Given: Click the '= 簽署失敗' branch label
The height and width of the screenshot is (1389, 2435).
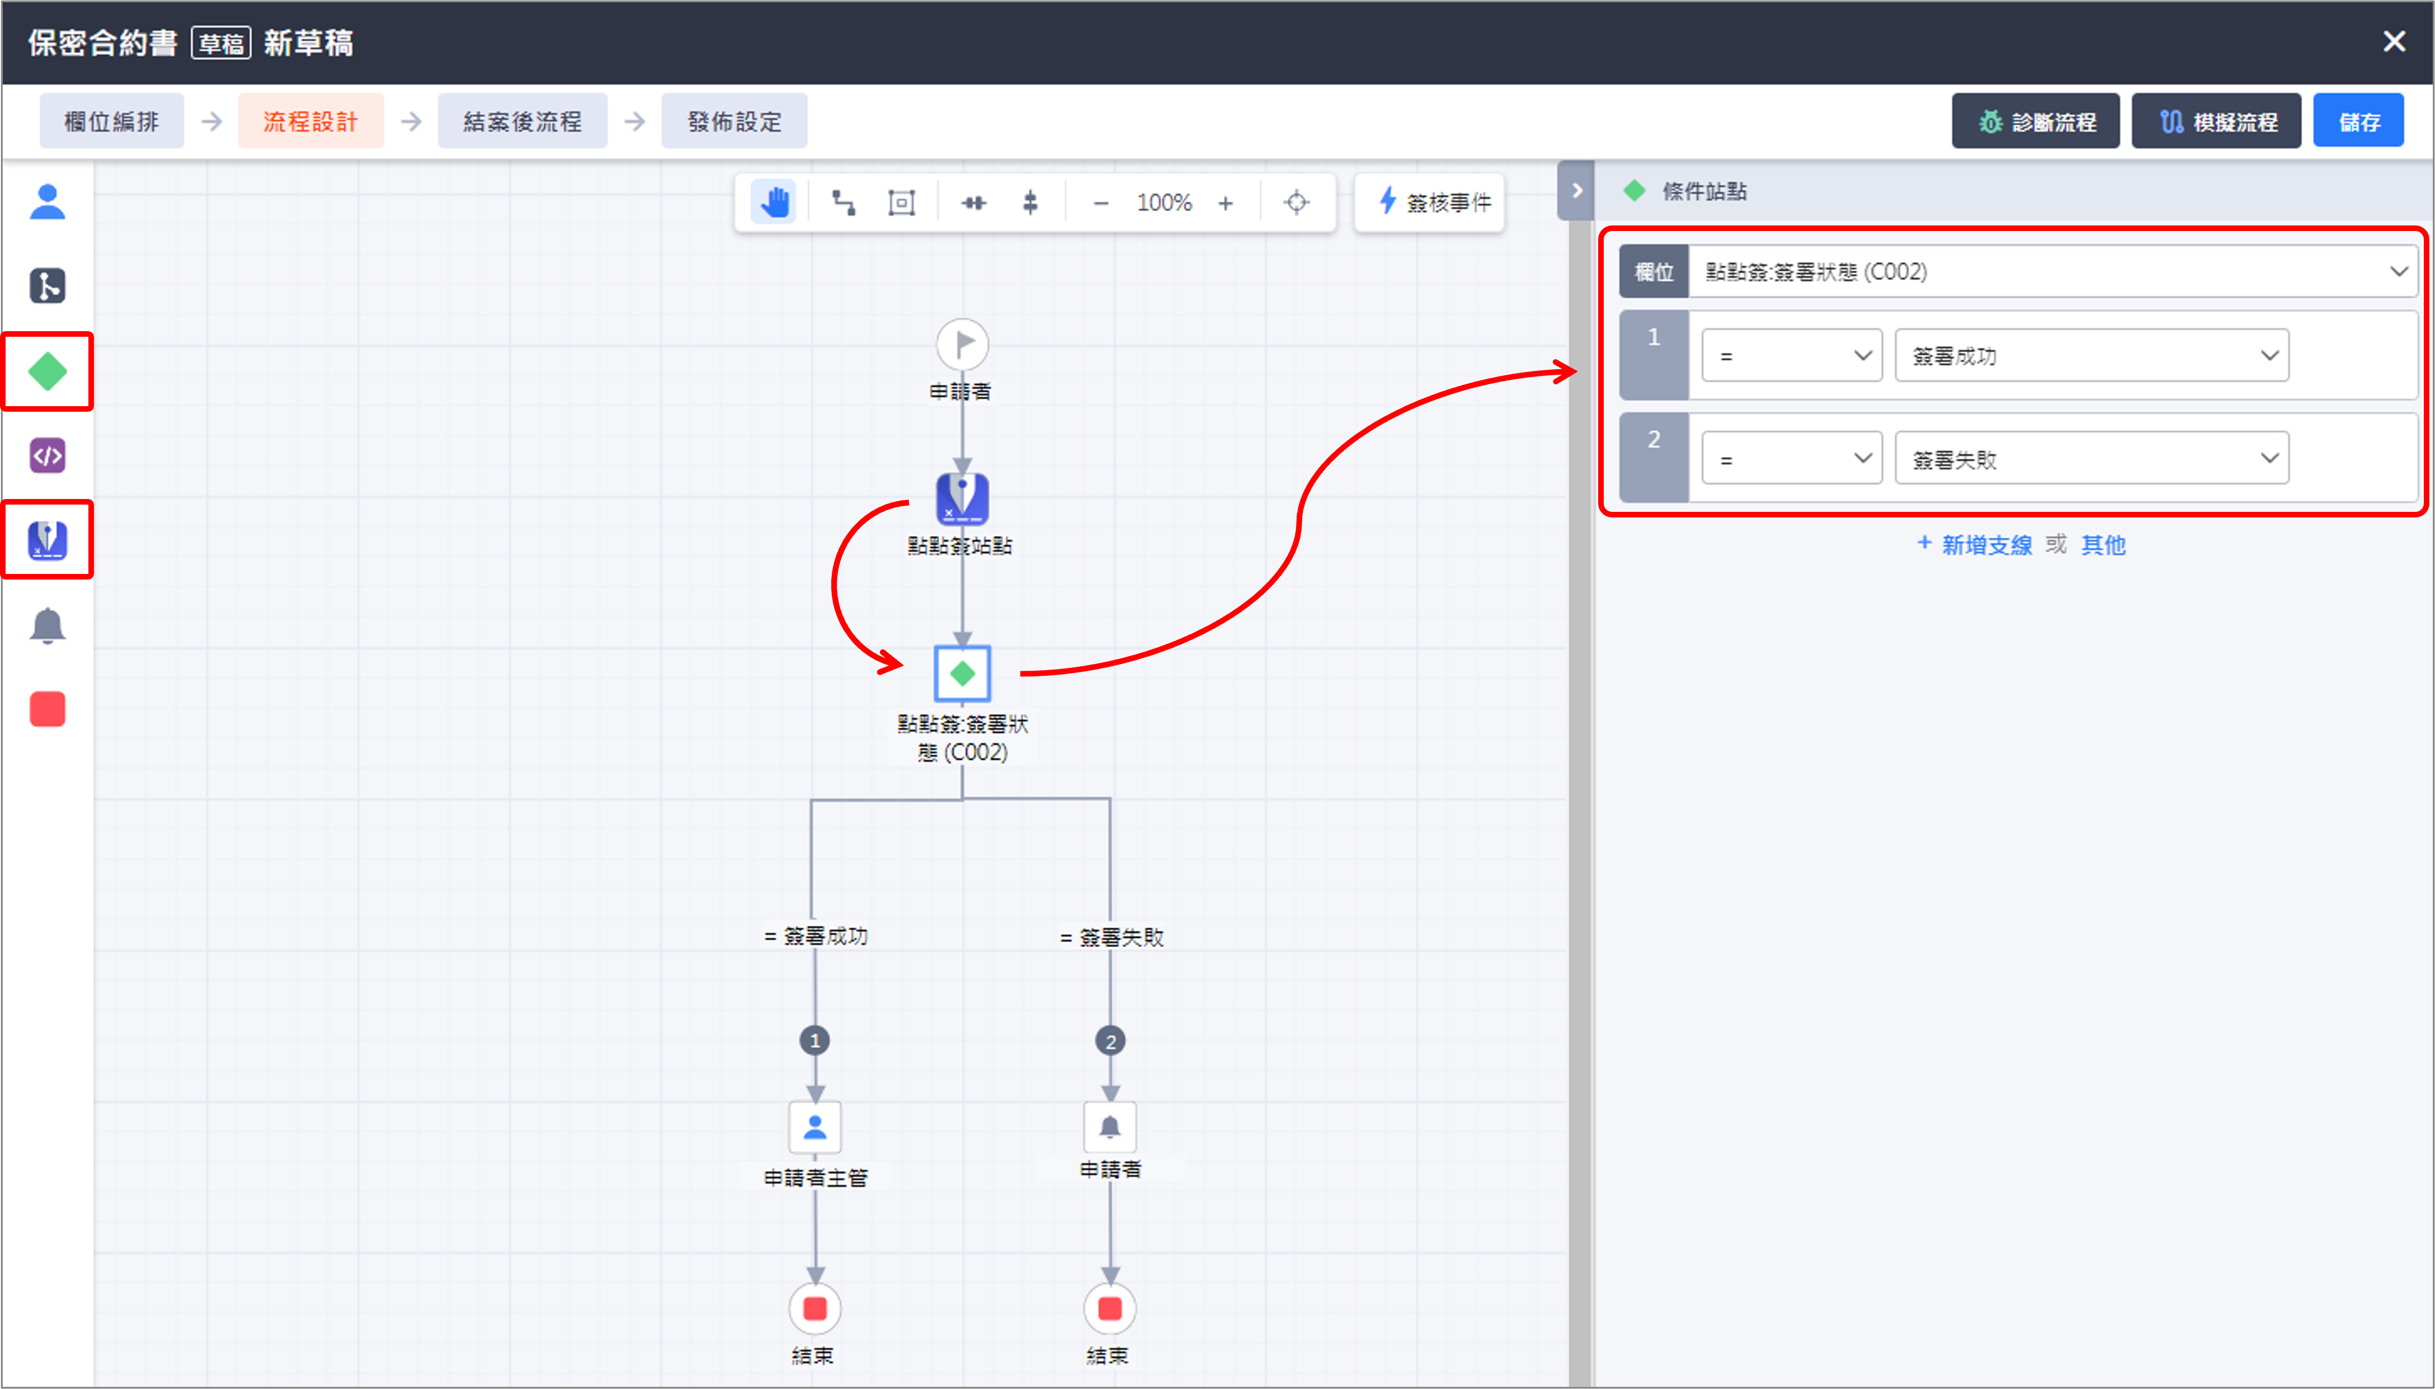Looking at the screenshot, I should click(1112, 937).
